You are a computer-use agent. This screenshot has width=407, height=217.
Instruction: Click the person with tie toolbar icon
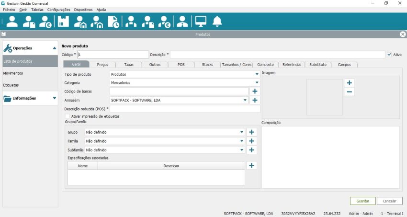coord(182,22)
